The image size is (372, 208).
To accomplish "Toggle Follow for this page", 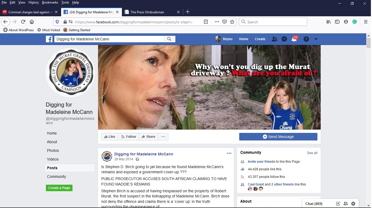I will (128, 137).
